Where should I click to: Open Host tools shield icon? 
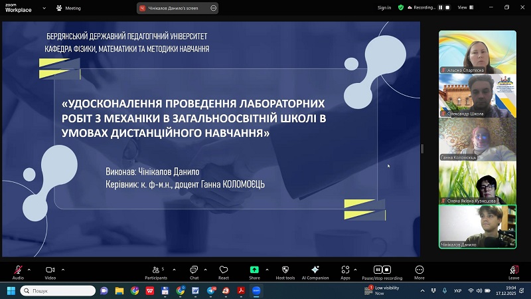tap(285, 271)
